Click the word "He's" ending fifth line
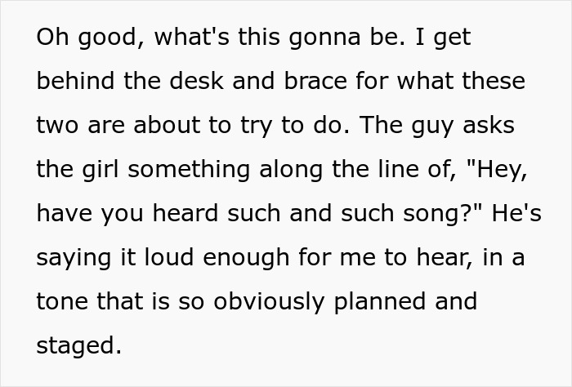Viewport: 572px width, 387px height. pos(516,213)
